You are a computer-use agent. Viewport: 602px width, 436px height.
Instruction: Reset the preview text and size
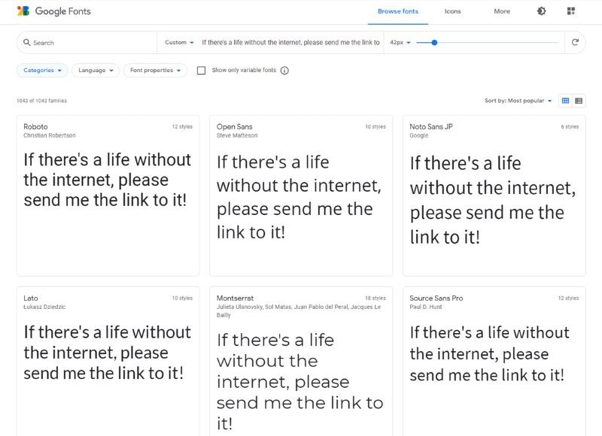(574, 42)
